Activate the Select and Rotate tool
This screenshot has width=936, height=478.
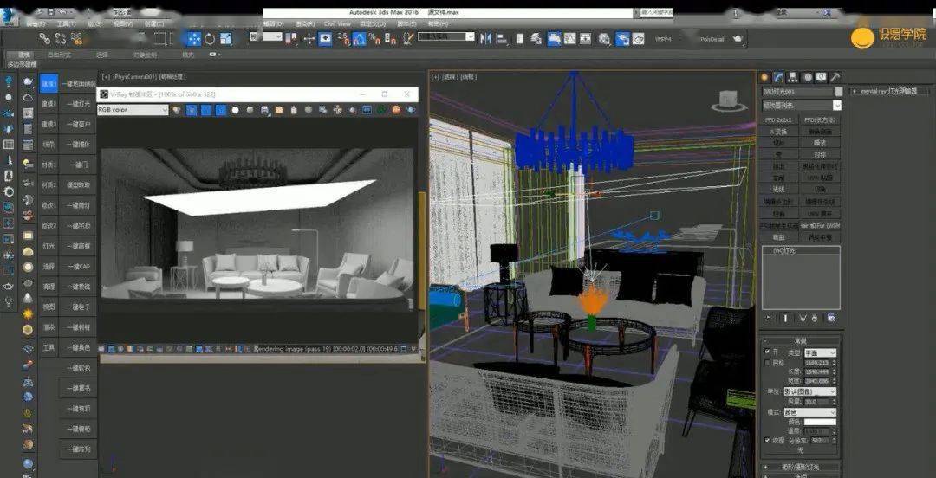point(210,39)
